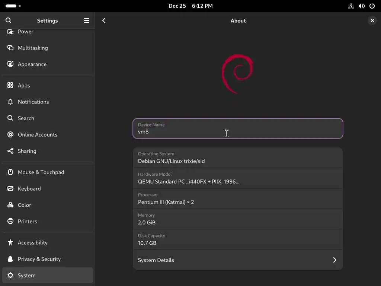The height and width of the screenshot is (286, 381).
Task: Select Multitasking in the sidebar
Action: coord(48,48)
